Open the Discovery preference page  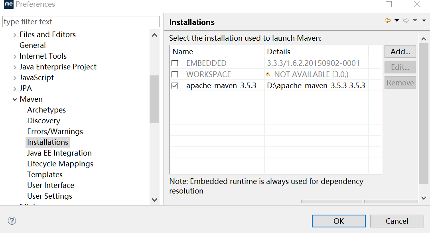(43, 121)
